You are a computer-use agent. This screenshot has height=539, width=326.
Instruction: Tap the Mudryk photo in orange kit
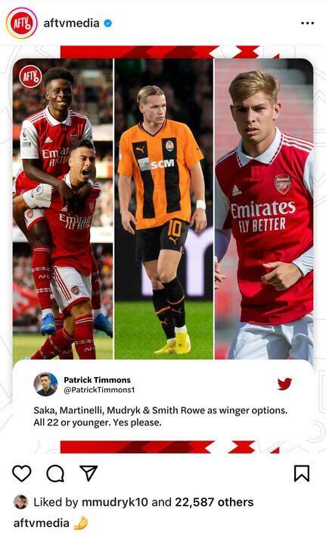point(163,209)
